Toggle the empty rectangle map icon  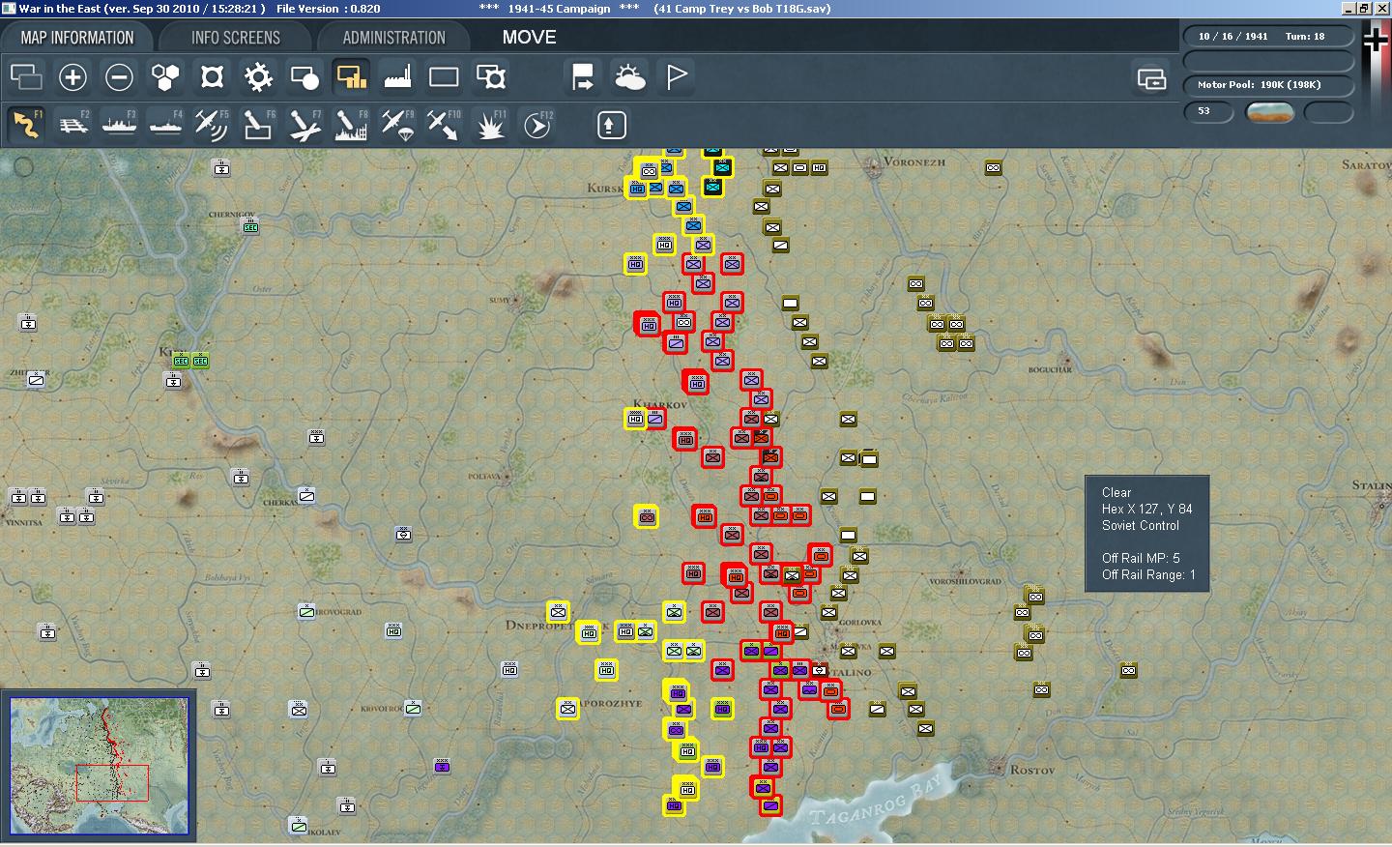click(x=444, y=76)
